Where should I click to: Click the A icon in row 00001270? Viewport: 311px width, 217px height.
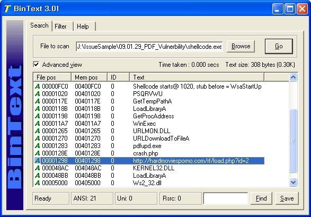coord(37,138)
